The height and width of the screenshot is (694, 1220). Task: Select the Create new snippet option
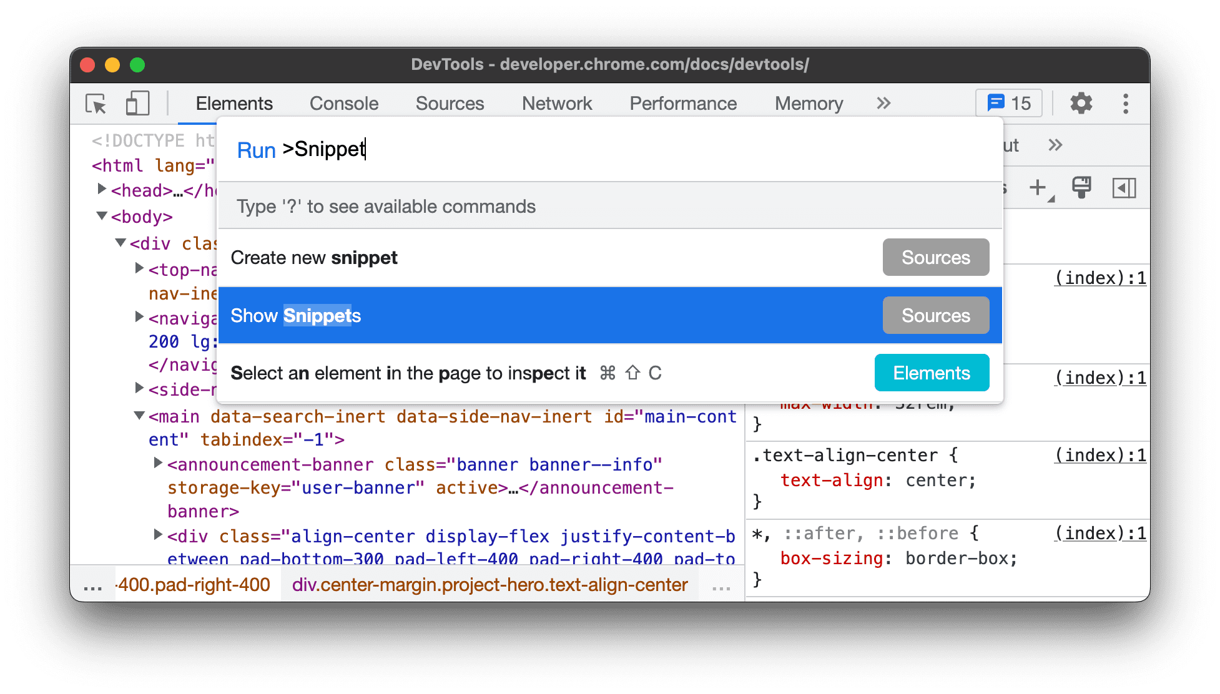(315, 256)
